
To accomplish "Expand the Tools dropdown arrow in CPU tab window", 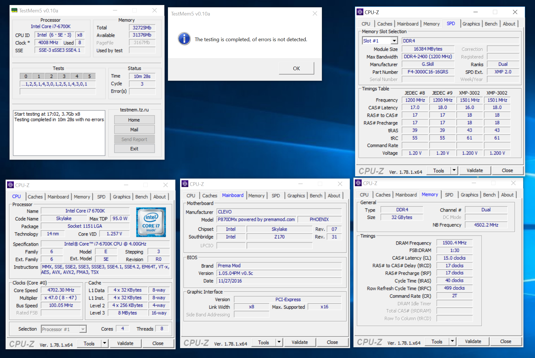I will point(104,343).
